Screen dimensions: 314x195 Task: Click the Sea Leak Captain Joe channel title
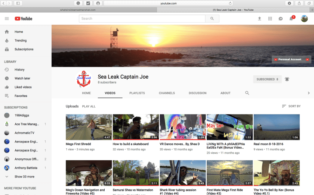(123, 77)
